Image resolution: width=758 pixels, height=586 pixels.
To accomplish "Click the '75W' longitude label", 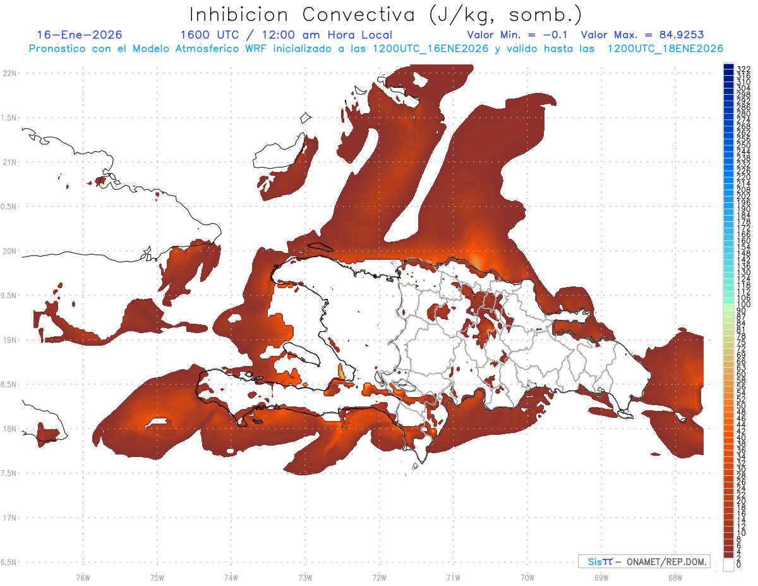I will (x=157, y=577).
